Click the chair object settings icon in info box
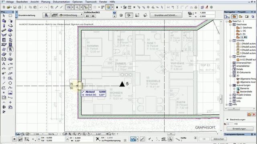 coord(47,15)
